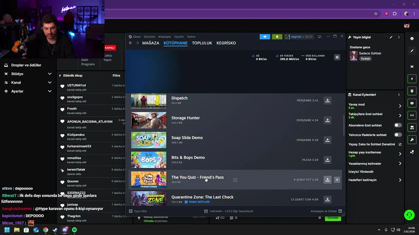Viewport: 419px width, 235px height.
Task: Open Kanal Eylemleri three-dot menu
Action: (399, 95)
